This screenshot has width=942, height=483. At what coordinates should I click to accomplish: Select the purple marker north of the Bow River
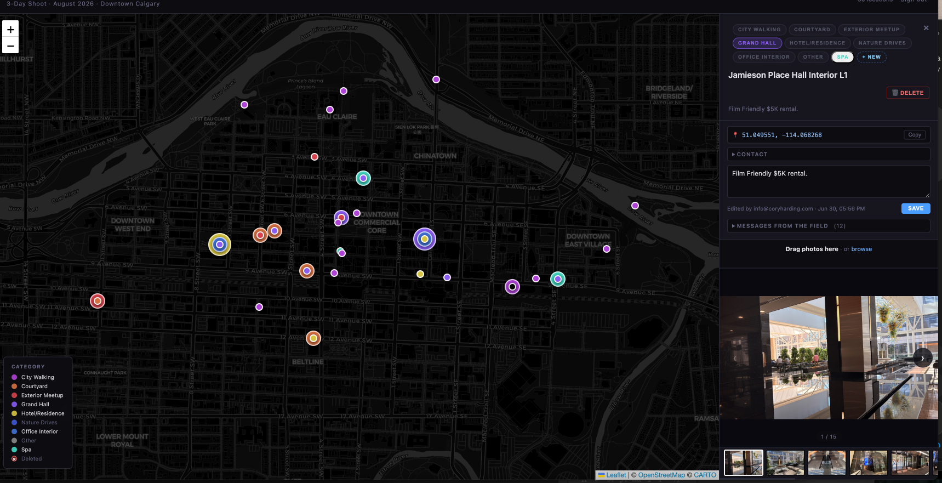[436, 79]
